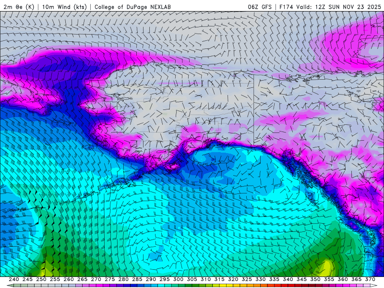
Task: Click the 360 value on the color scale
Action: (343, 279)
